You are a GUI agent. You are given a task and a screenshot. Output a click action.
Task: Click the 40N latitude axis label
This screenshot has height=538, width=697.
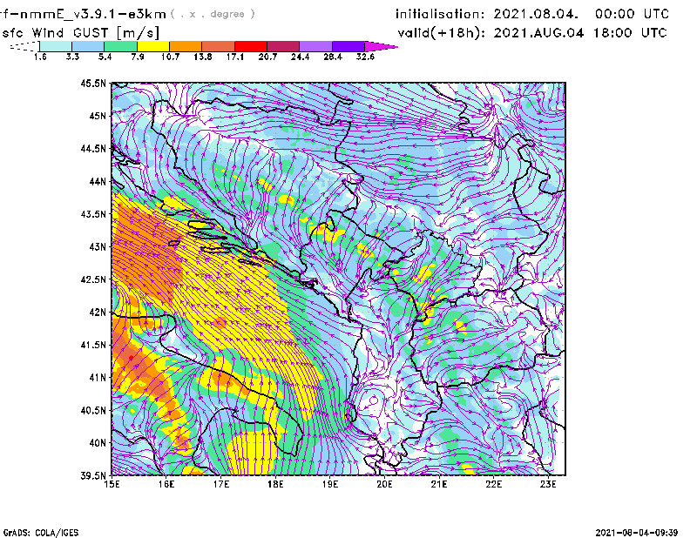pos(98,443)
